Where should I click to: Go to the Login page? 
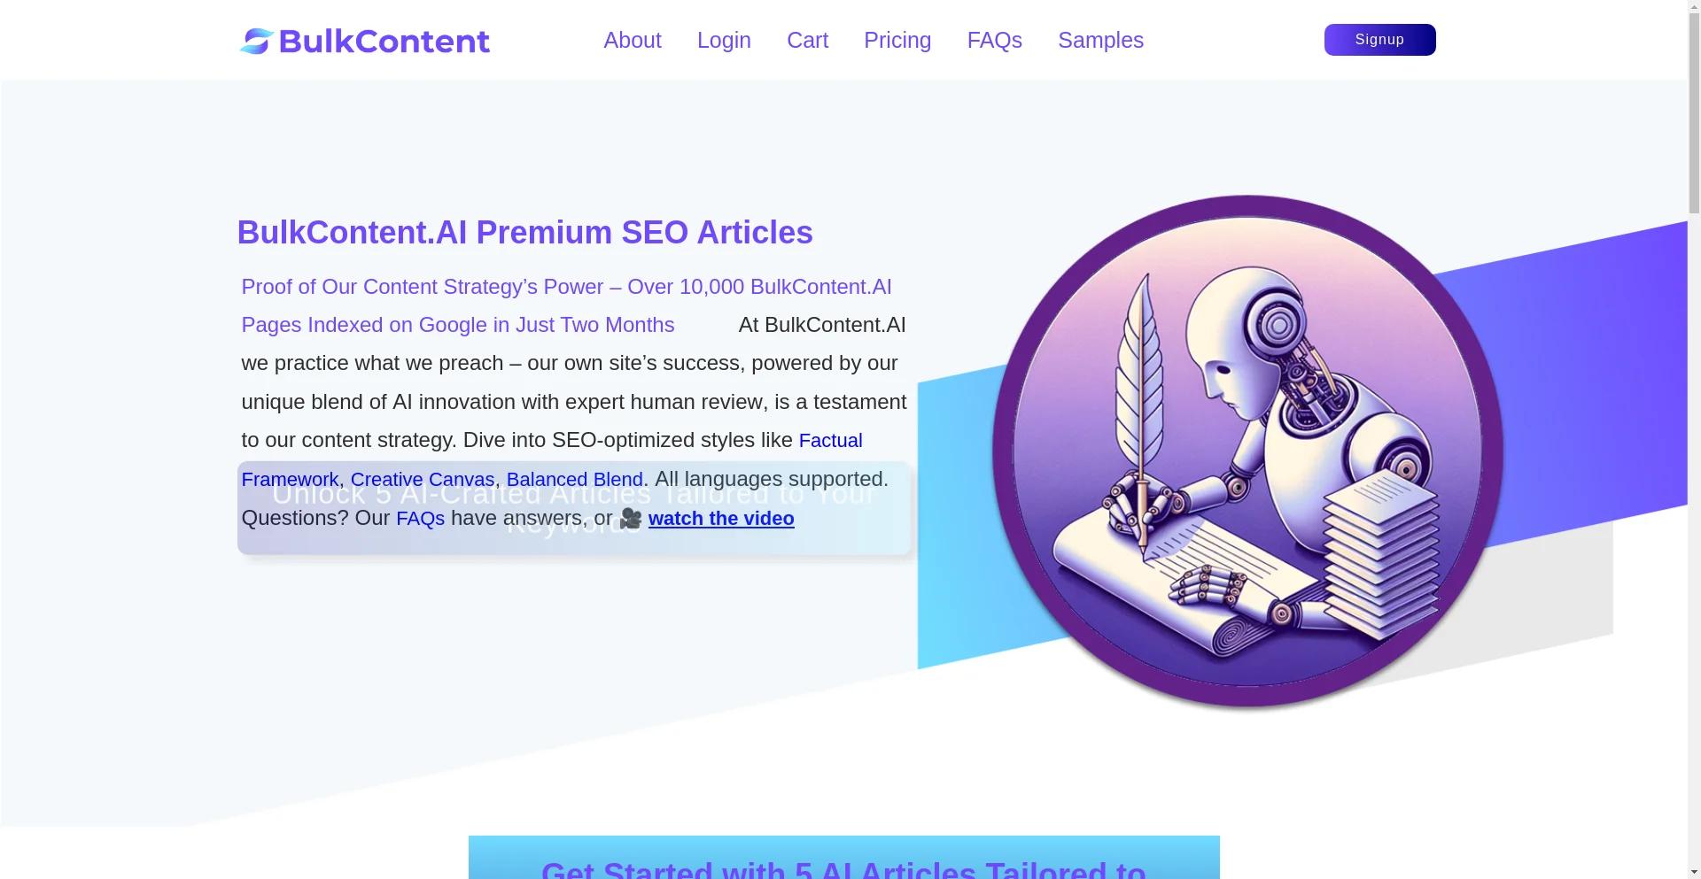pos(724,41)
